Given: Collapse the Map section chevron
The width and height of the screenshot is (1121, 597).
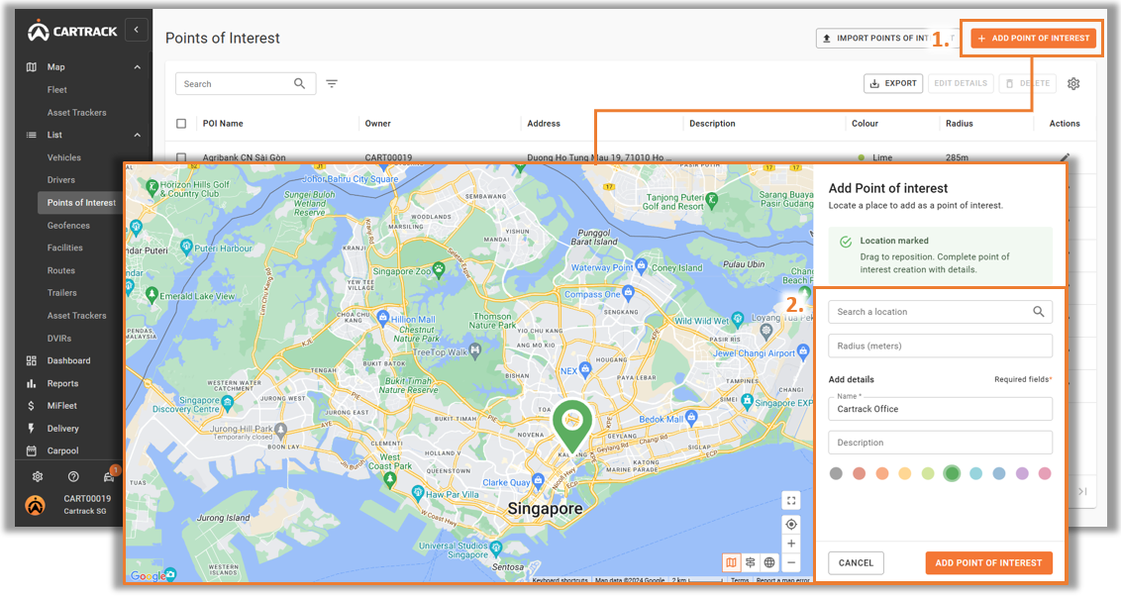Looking at the screenshot, I should (138, 67).
